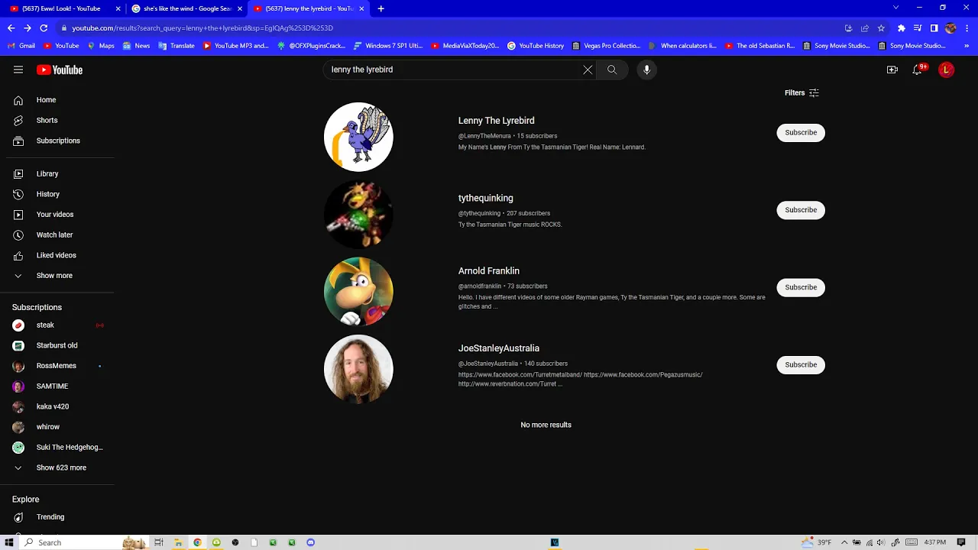This screenshot has height=550, width=978.
Task: Open the browser extensions puzzle icon
Action: (901, 28)
